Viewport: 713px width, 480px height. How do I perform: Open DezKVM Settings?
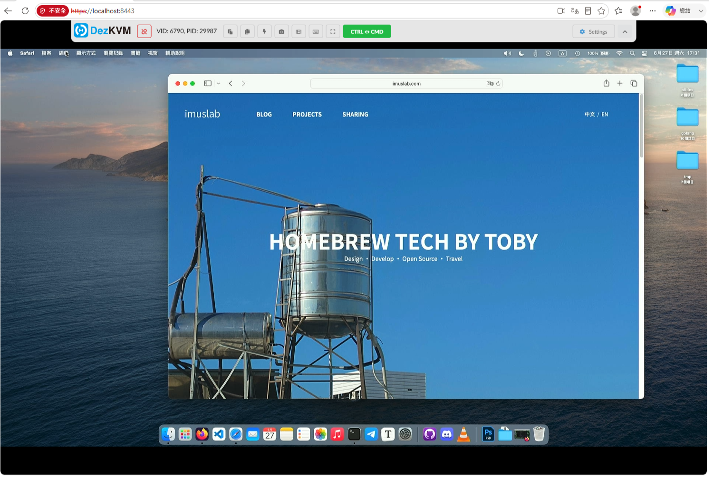(x=594, y=32)
